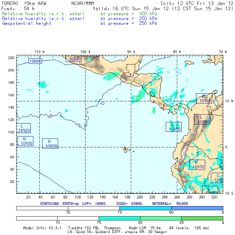This screenshot has width=235, height=235.
Task: Select the 10 N latitude label
Action: [229, 101]
